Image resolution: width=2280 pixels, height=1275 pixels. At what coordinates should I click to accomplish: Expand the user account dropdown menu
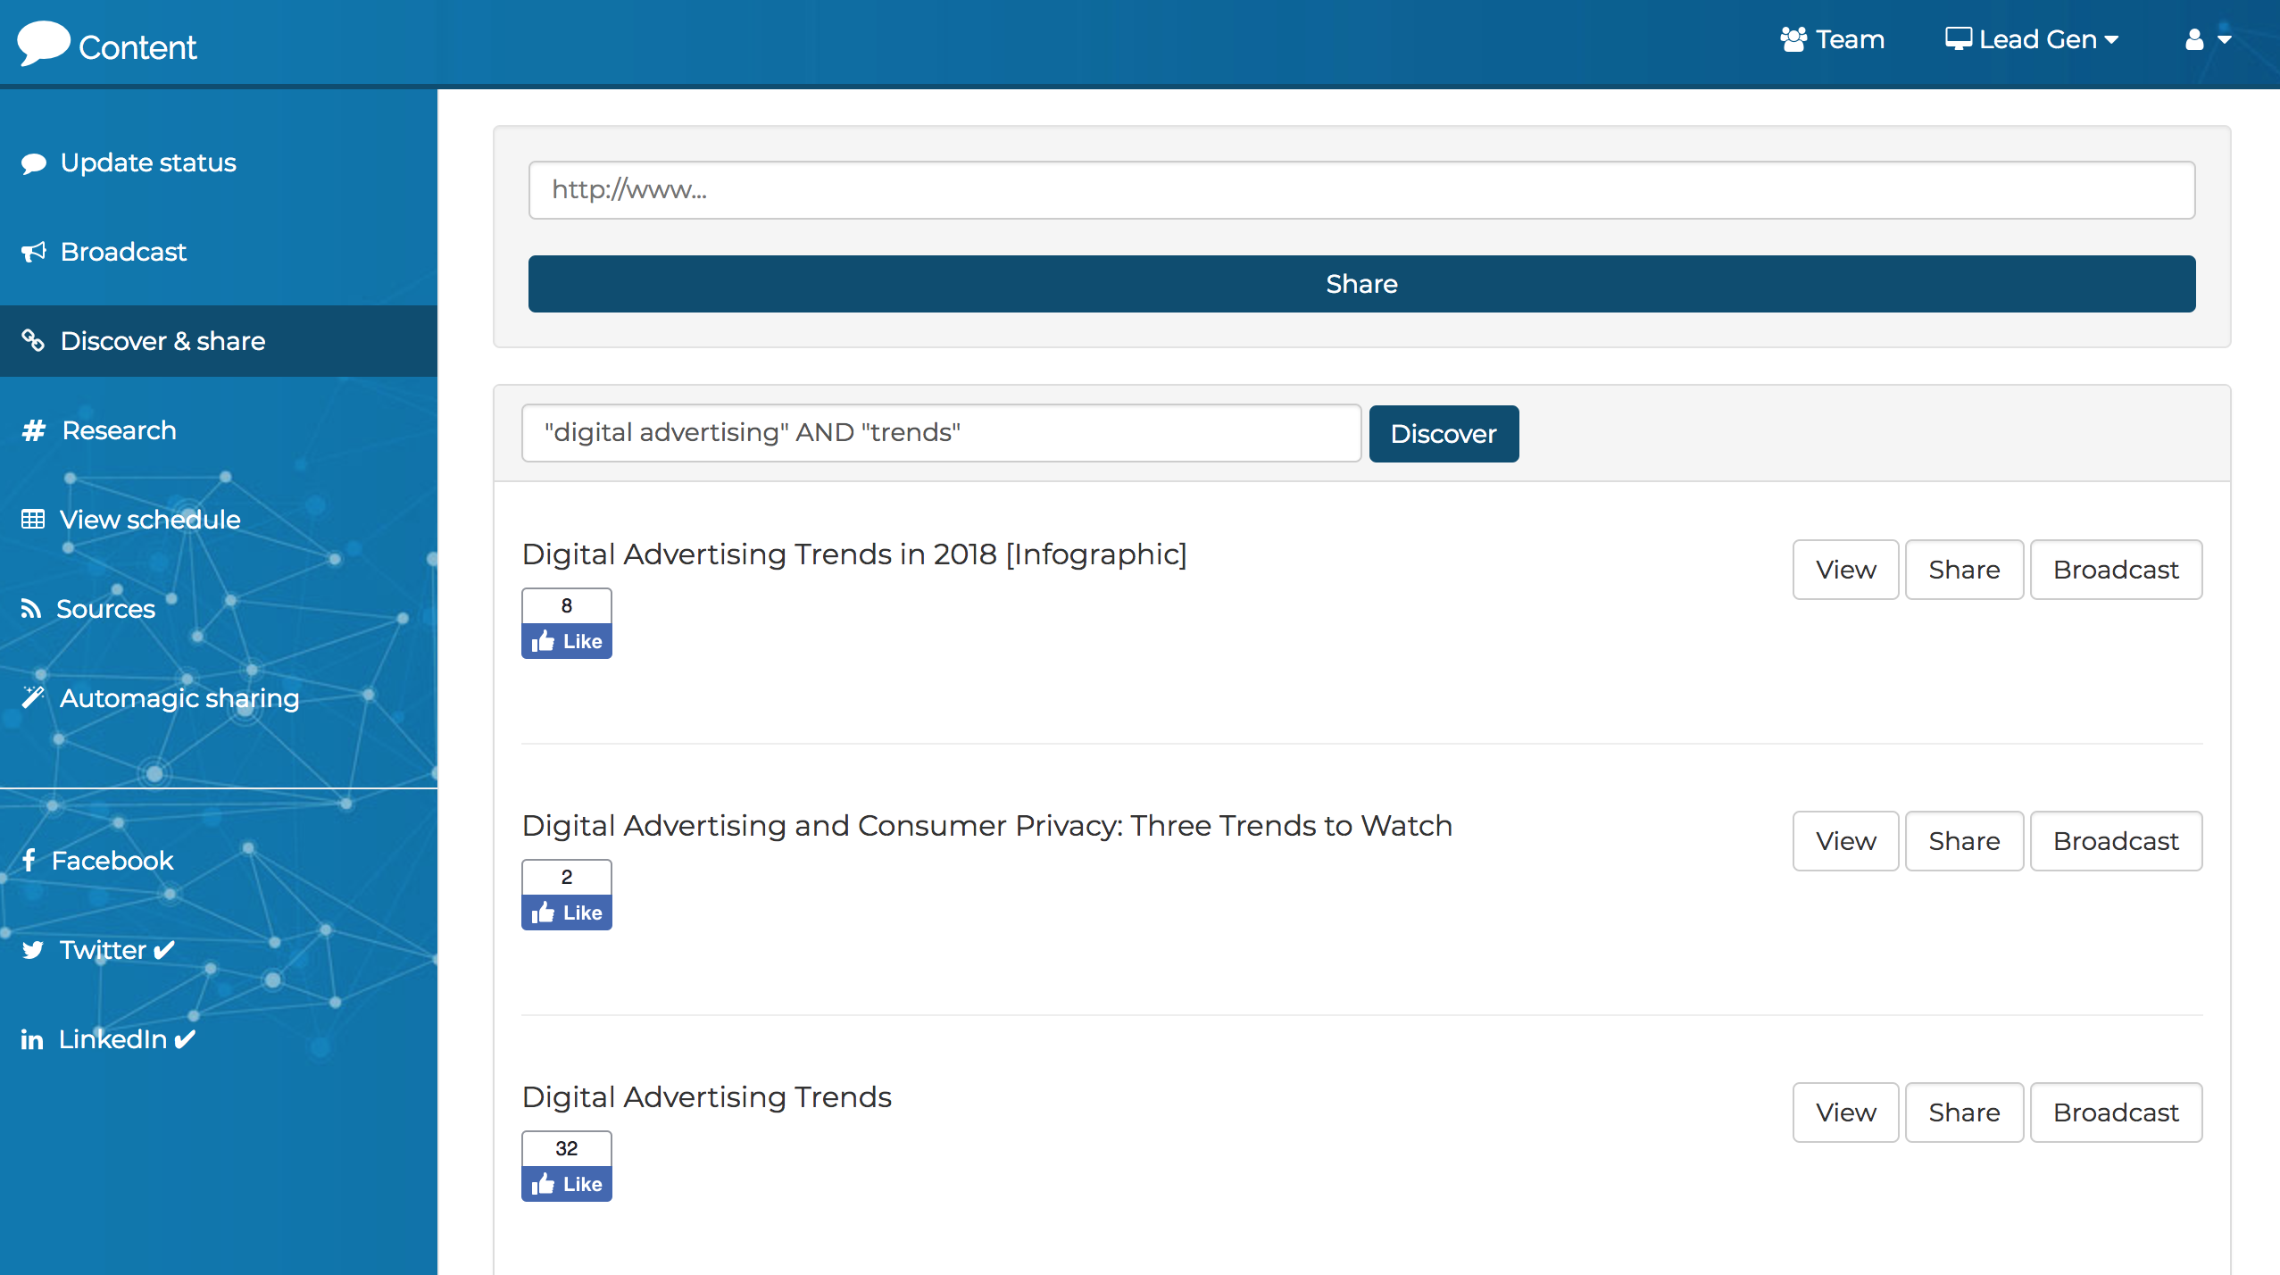click(x=2207, y=39)
